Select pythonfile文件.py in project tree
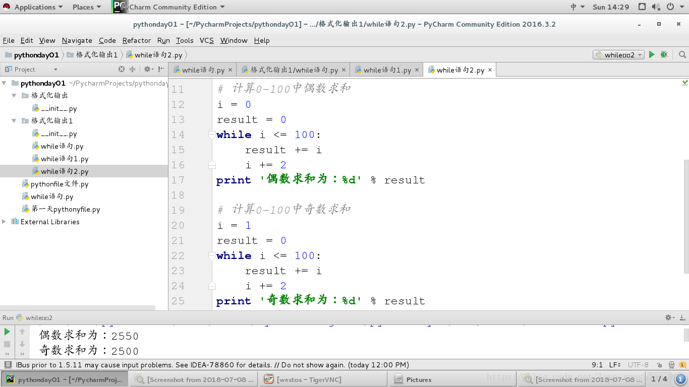 pos(60,184)
